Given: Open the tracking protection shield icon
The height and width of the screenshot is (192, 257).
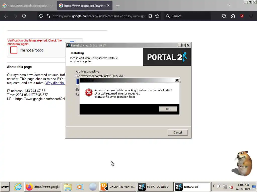Looking at the screenshot, I should 41,16.
